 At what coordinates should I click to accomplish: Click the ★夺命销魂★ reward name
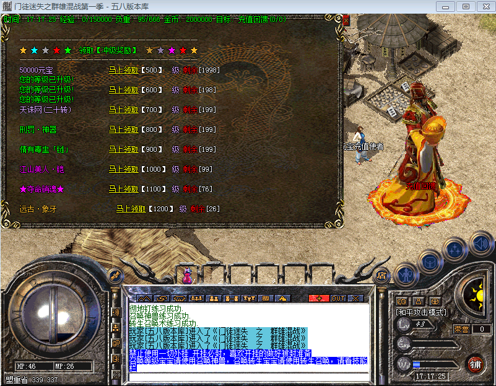click(x=41, y=189)
